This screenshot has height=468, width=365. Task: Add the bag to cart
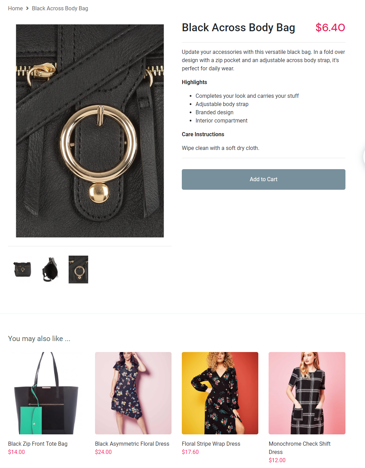tap(263, 179)
